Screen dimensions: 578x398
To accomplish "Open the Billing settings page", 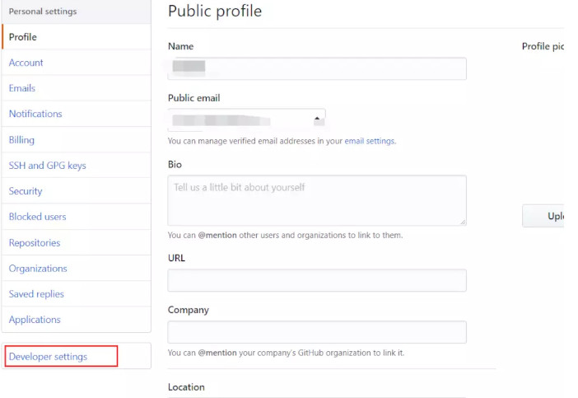I will [21, 140].
